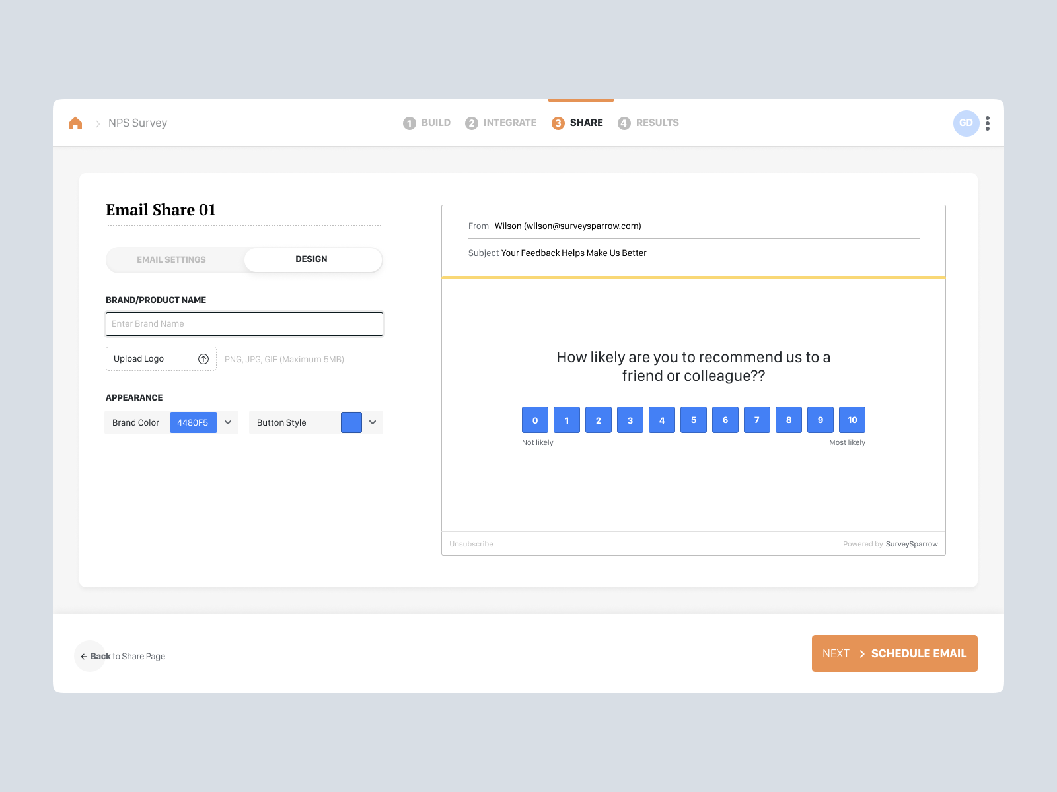Click the breadcrumb chevron before NPS Survey
This screenshot has width=1057, height=792.
(97, 123)
